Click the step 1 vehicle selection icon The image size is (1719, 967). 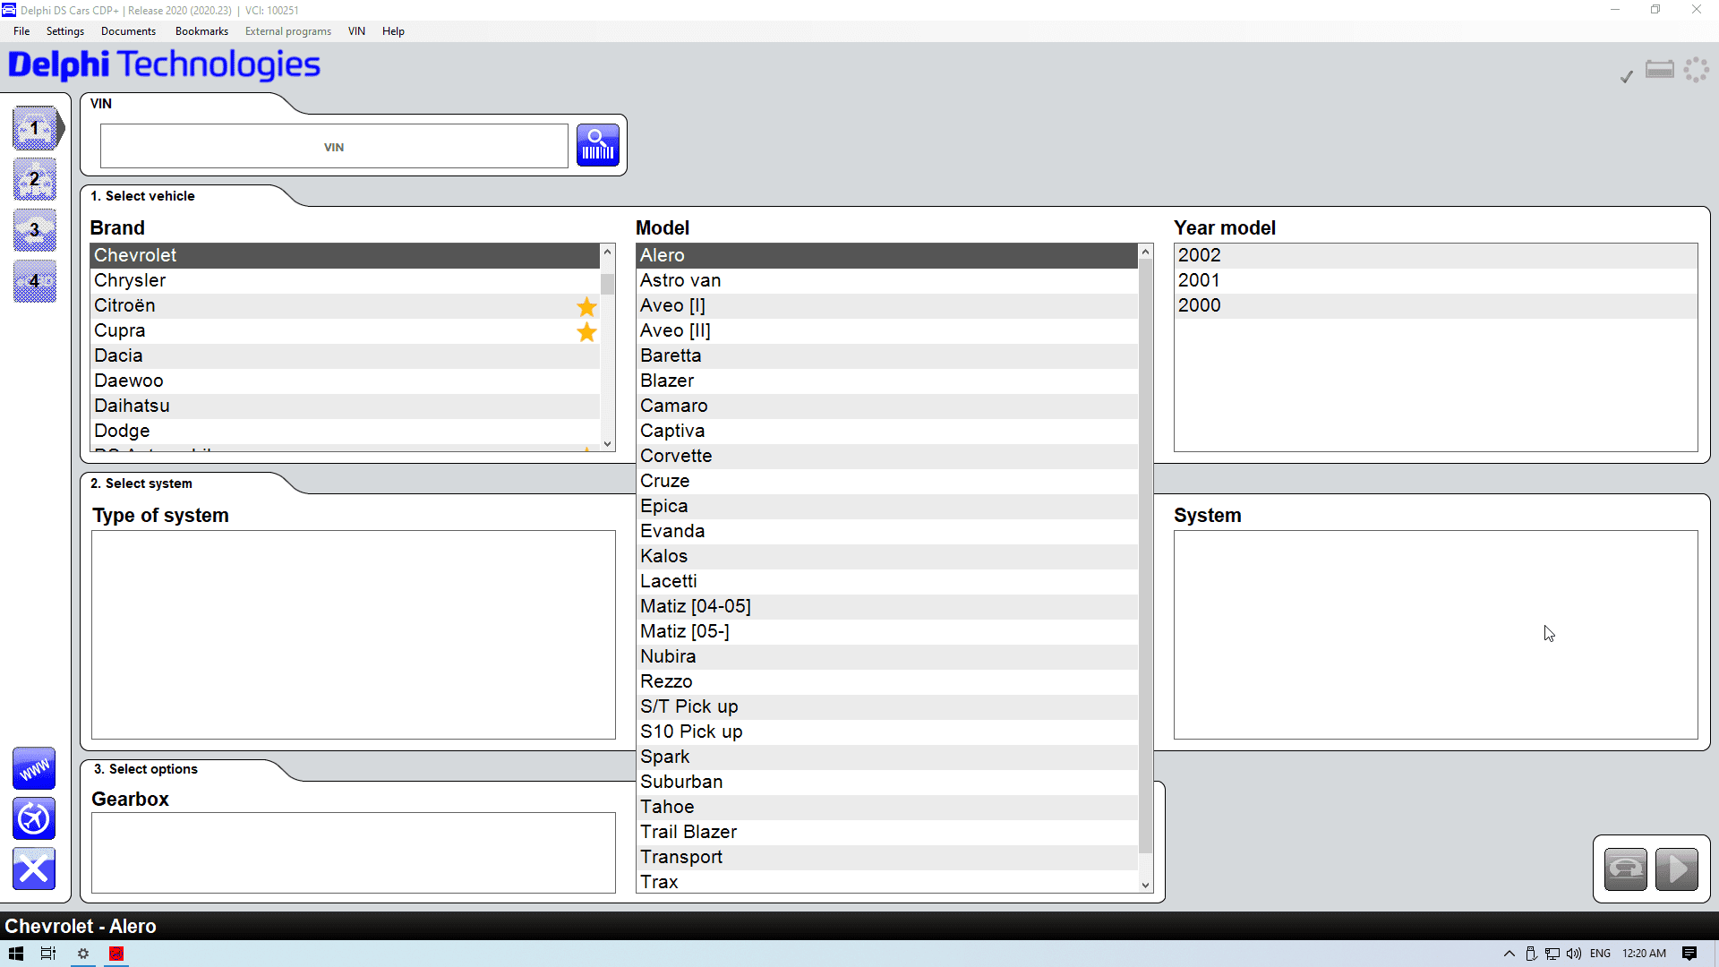tap(35, 128)
